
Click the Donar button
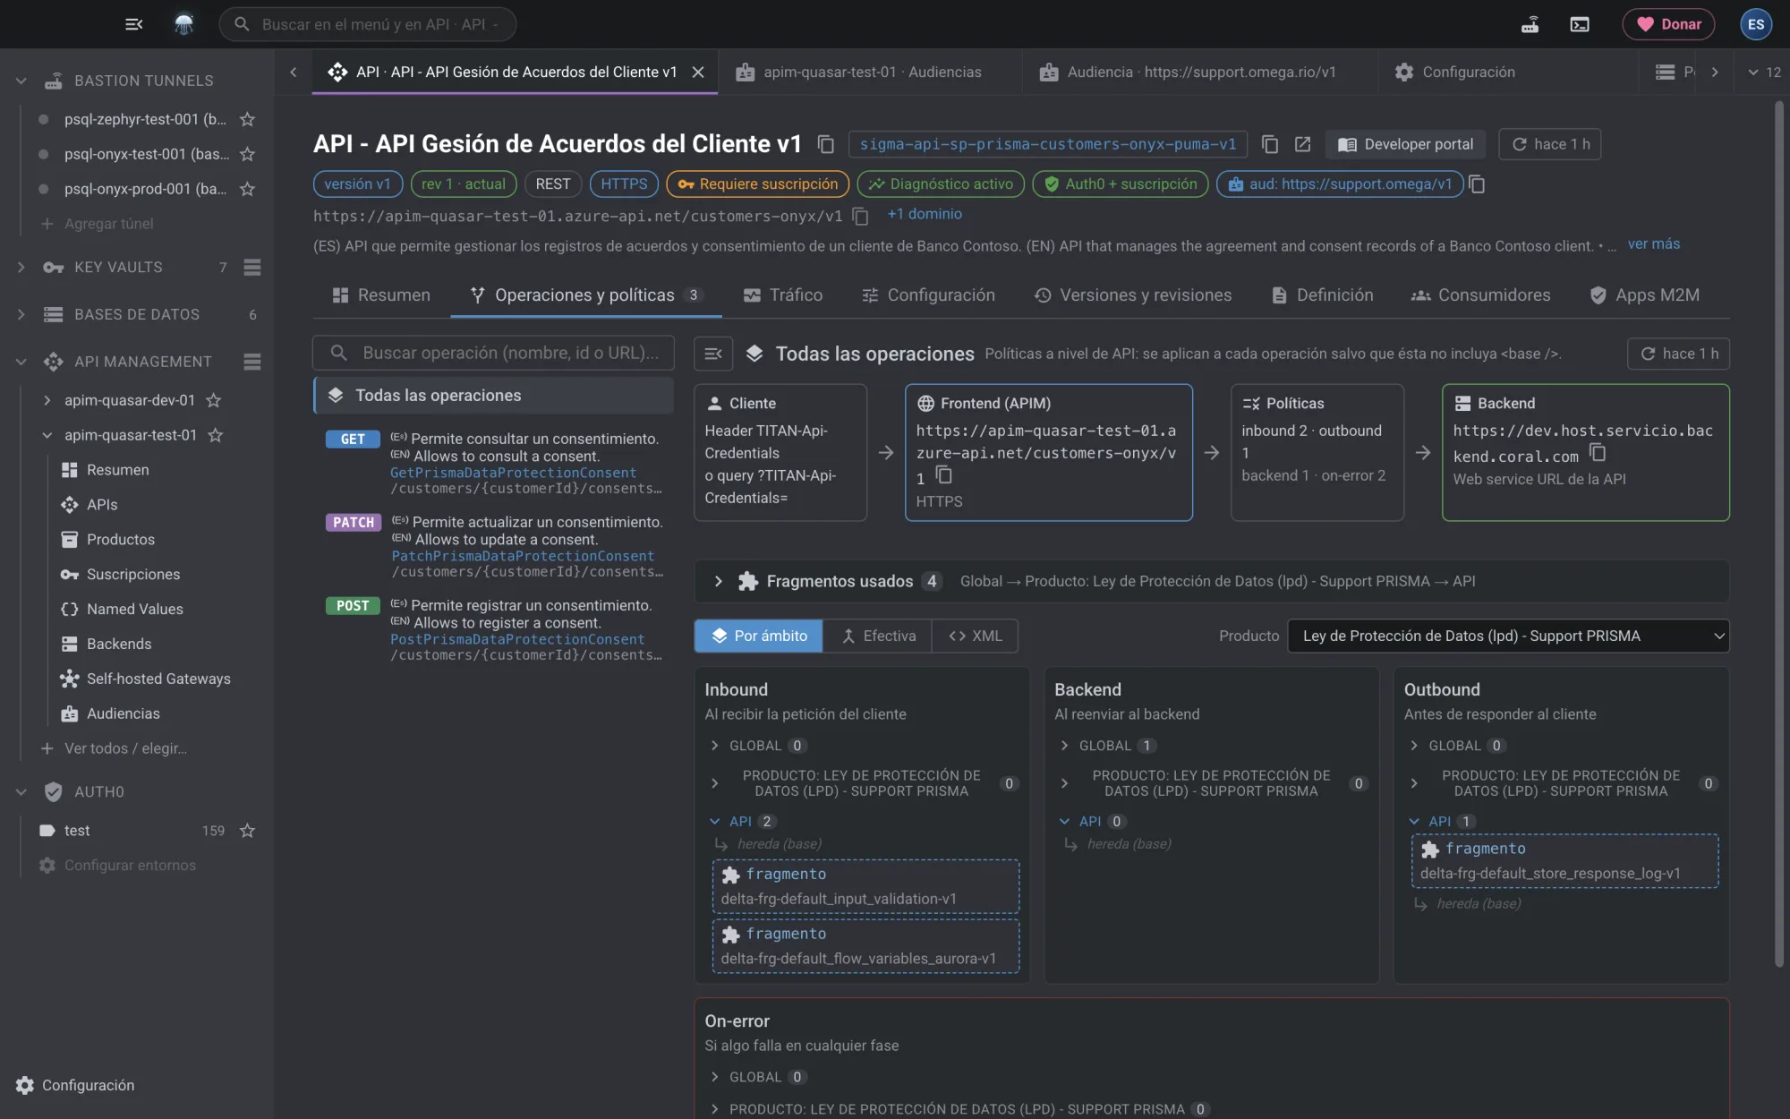[x=1668, y=24]
